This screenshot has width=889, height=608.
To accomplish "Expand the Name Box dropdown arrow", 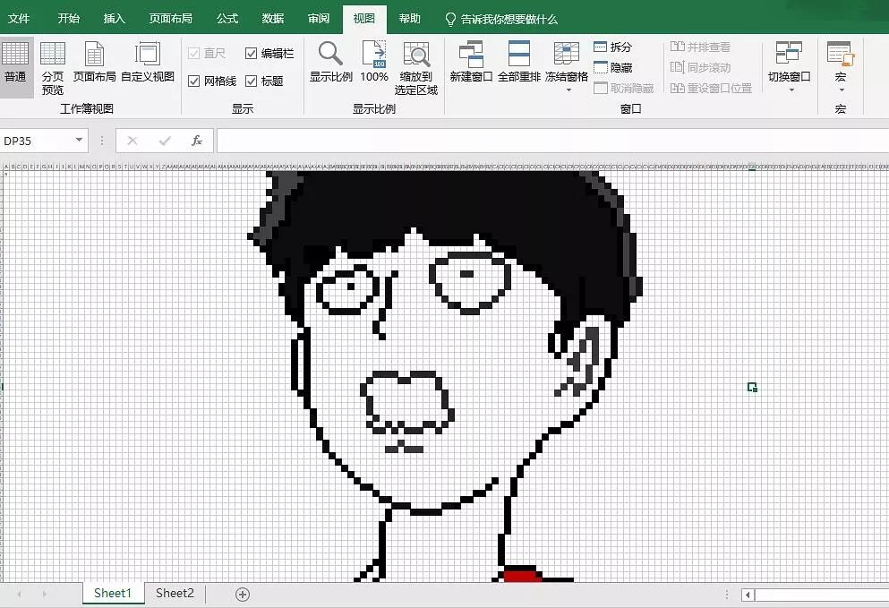I will [x=79, y=140].
